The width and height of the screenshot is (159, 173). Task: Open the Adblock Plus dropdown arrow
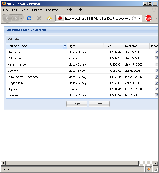[x=156, y=18]
